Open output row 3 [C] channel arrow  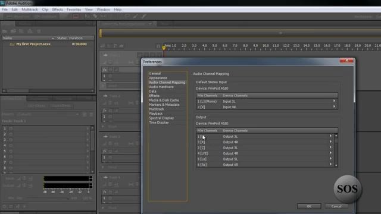pyautogui.click(x=330, y=147)
